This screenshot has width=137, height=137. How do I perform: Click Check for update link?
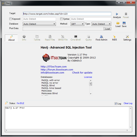click(x=82, y=73)
